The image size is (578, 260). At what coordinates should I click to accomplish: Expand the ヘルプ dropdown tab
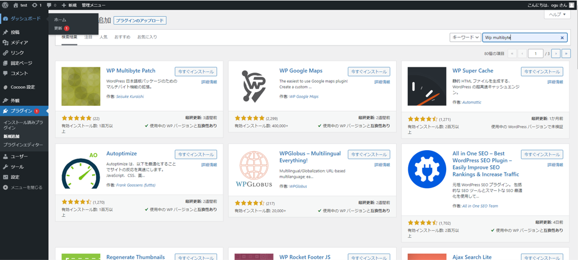(x=557, y=15)
